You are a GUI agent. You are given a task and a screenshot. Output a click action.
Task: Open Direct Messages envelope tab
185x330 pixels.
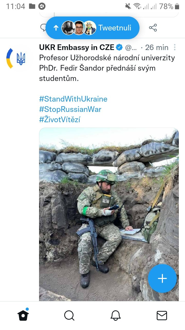click(x=162, y=315)
